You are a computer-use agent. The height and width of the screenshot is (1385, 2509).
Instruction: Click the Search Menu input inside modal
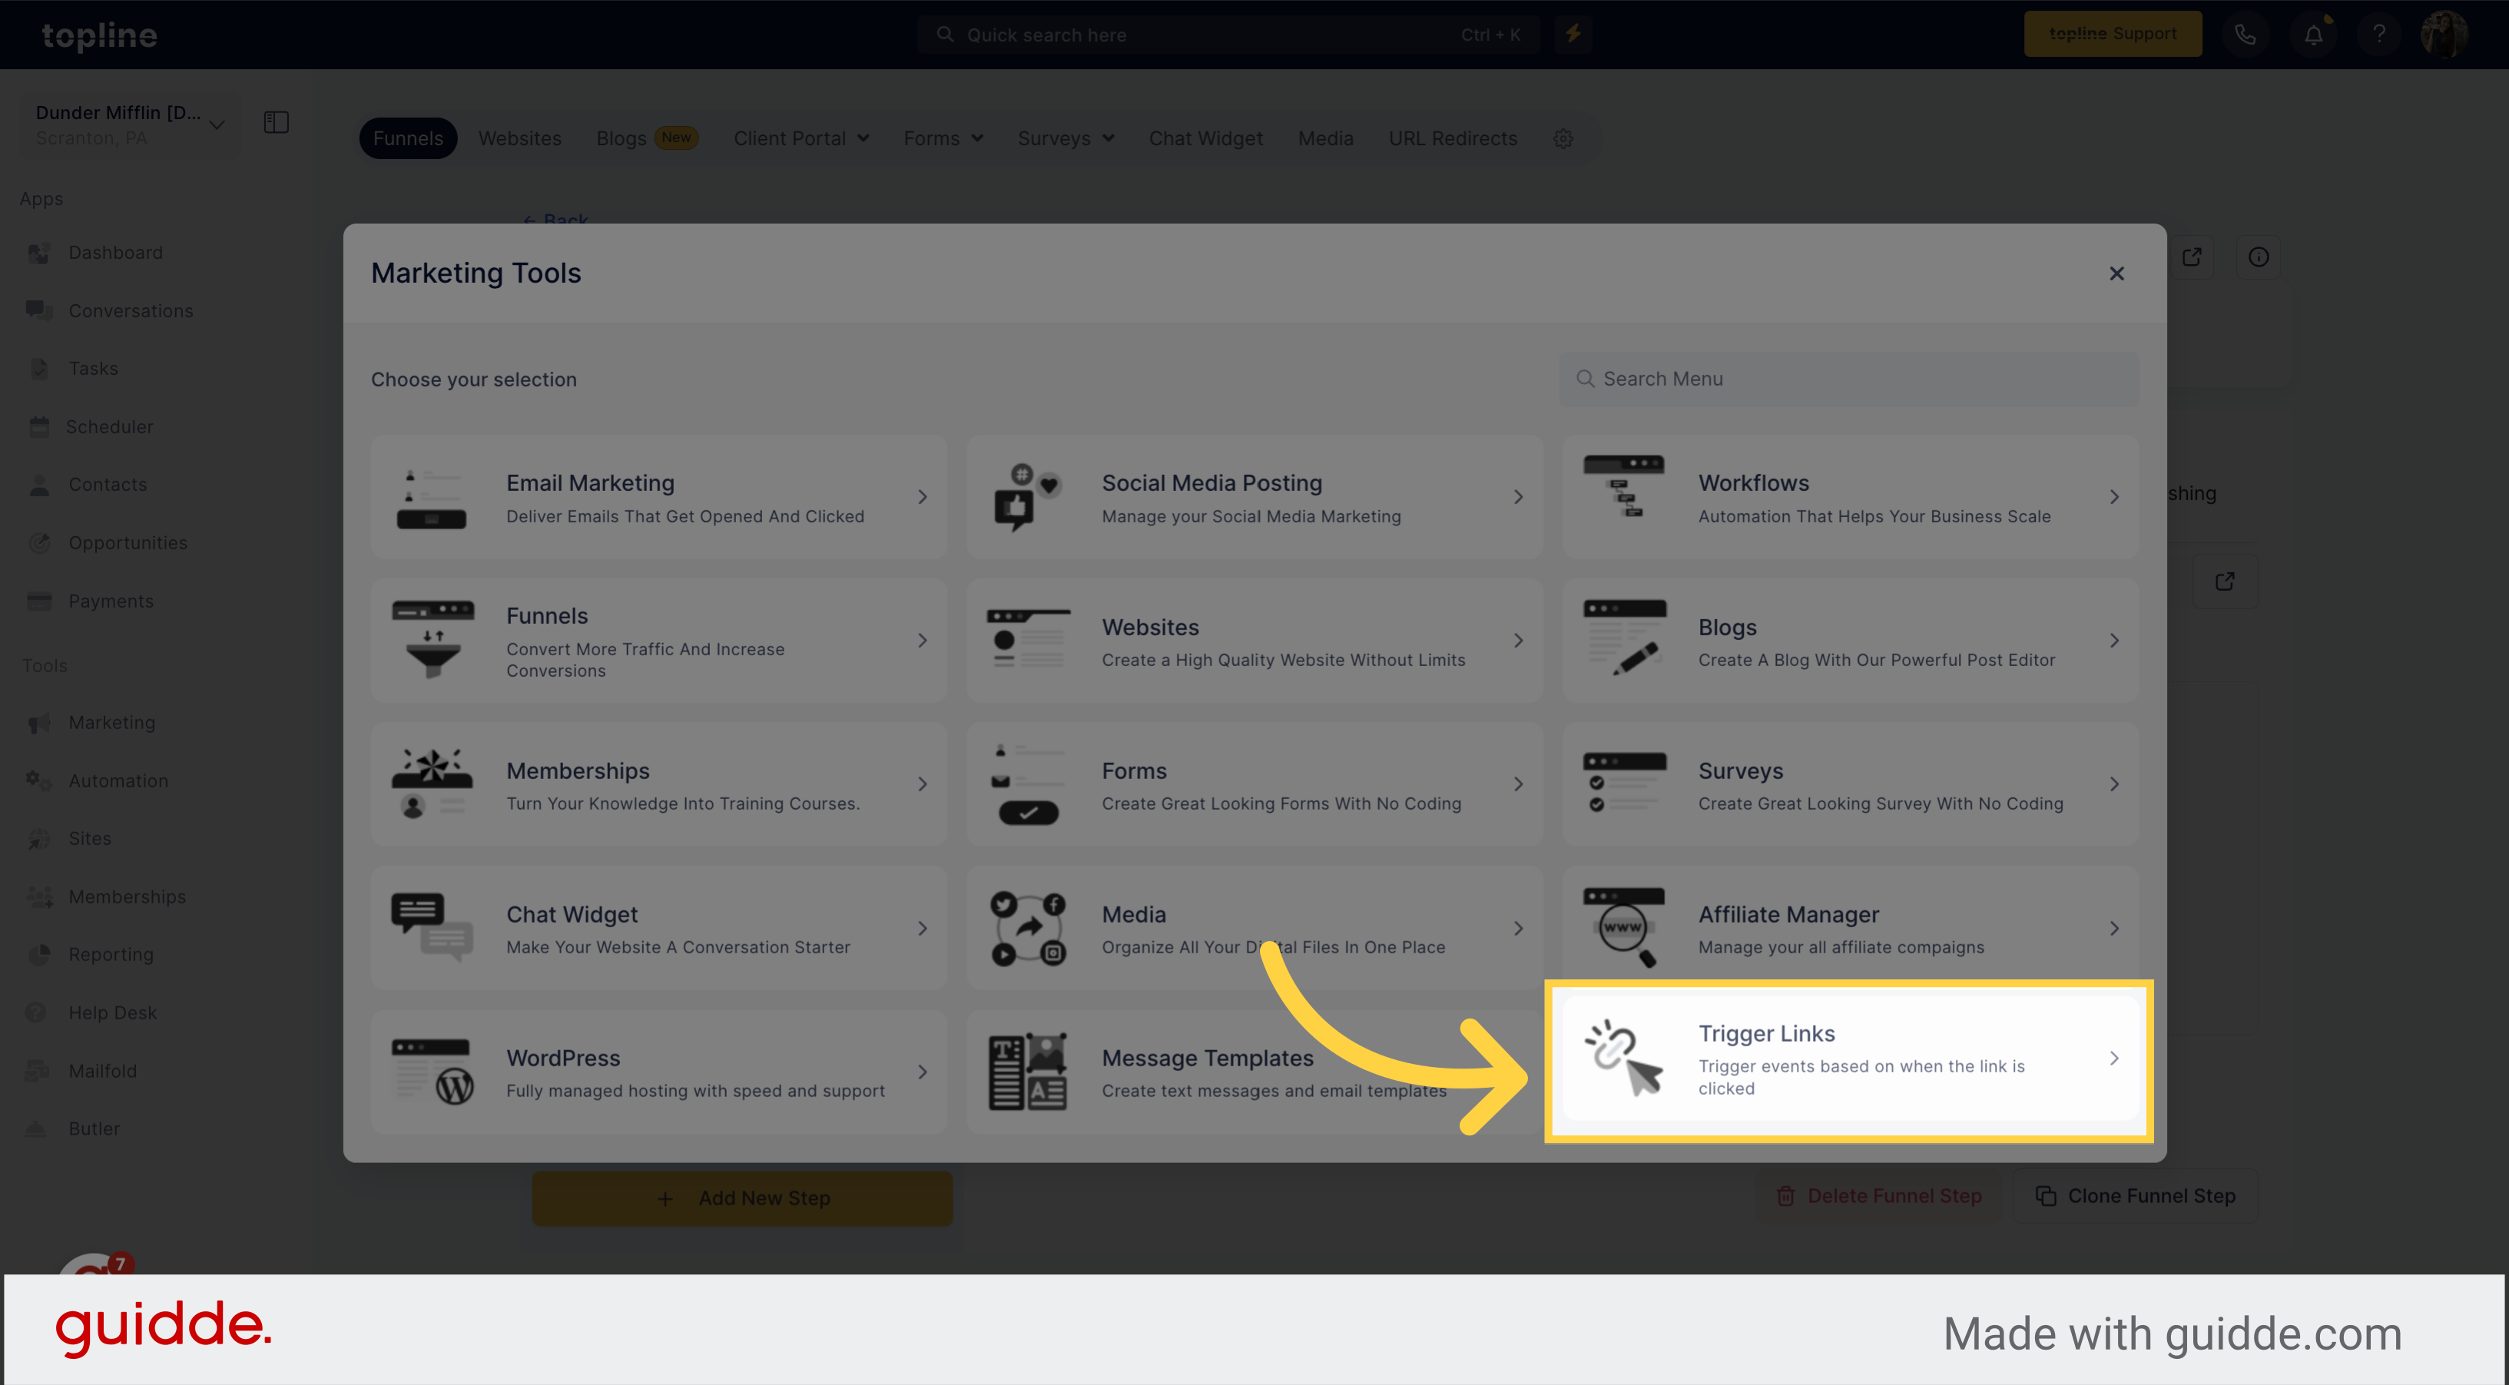click(1849, 377)
